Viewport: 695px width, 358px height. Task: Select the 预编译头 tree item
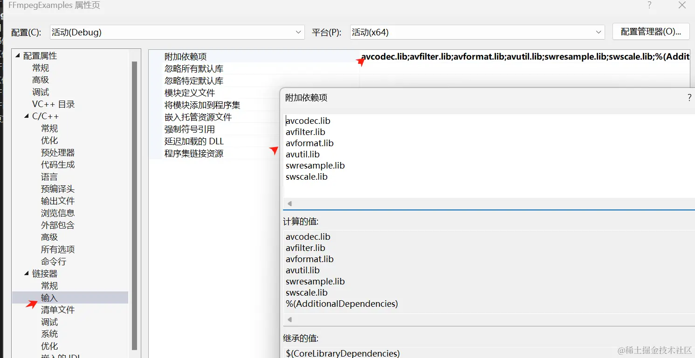(58, 189)
